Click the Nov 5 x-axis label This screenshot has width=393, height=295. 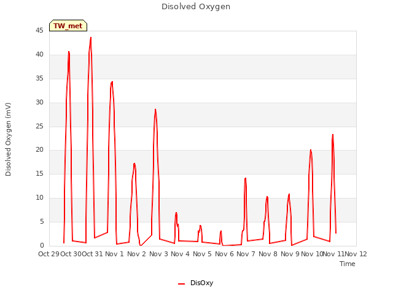(x=202, y=254)
